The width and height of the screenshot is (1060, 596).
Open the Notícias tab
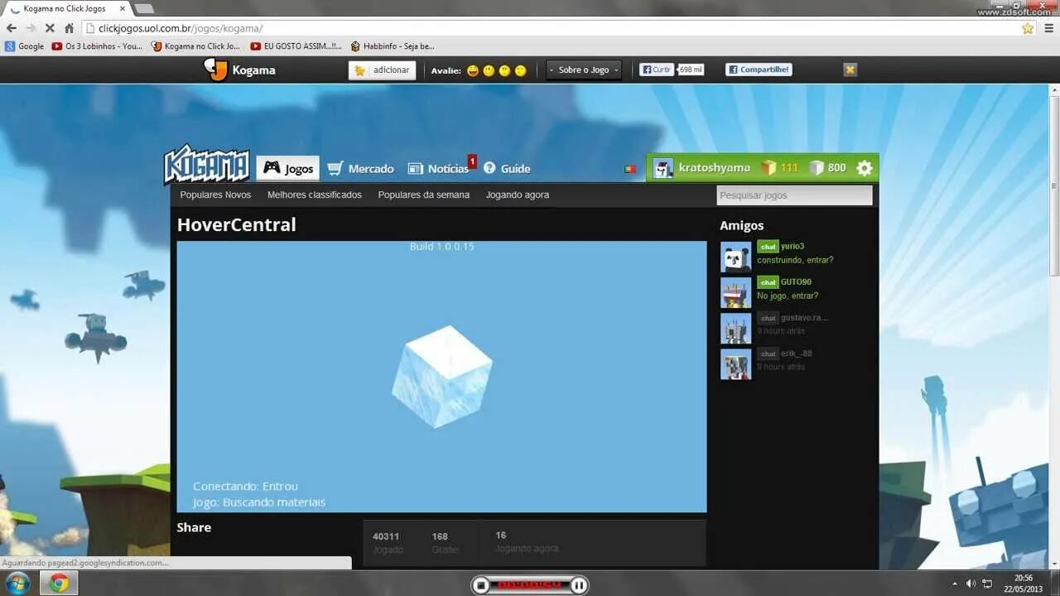[x=438, y=168]
